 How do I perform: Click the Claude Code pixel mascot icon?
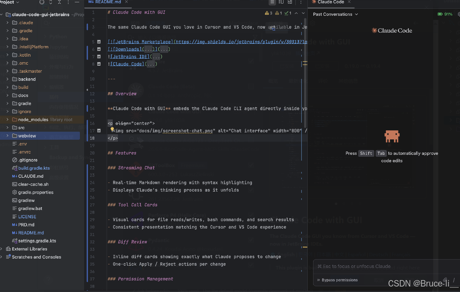pos(392,137)
